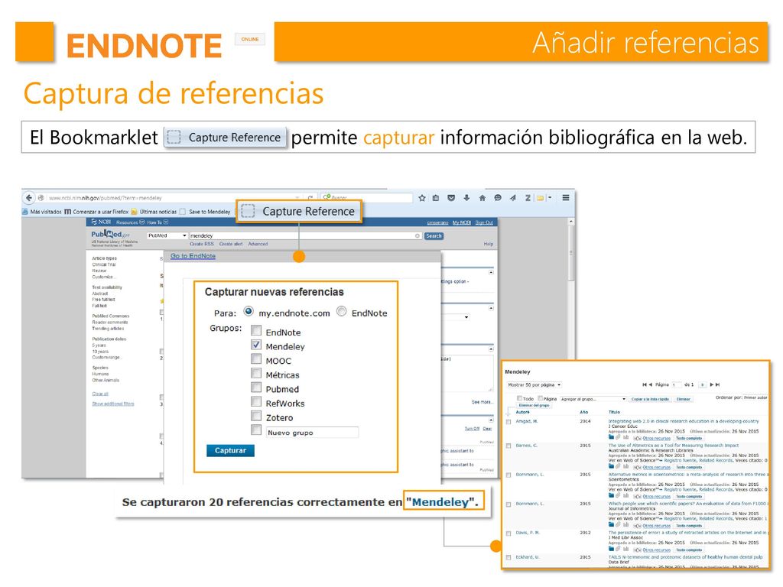This screenshot has width=783, height=587.
Task: Click Show additional filters link
Action: pyautogui.click(x=113, y=404)
